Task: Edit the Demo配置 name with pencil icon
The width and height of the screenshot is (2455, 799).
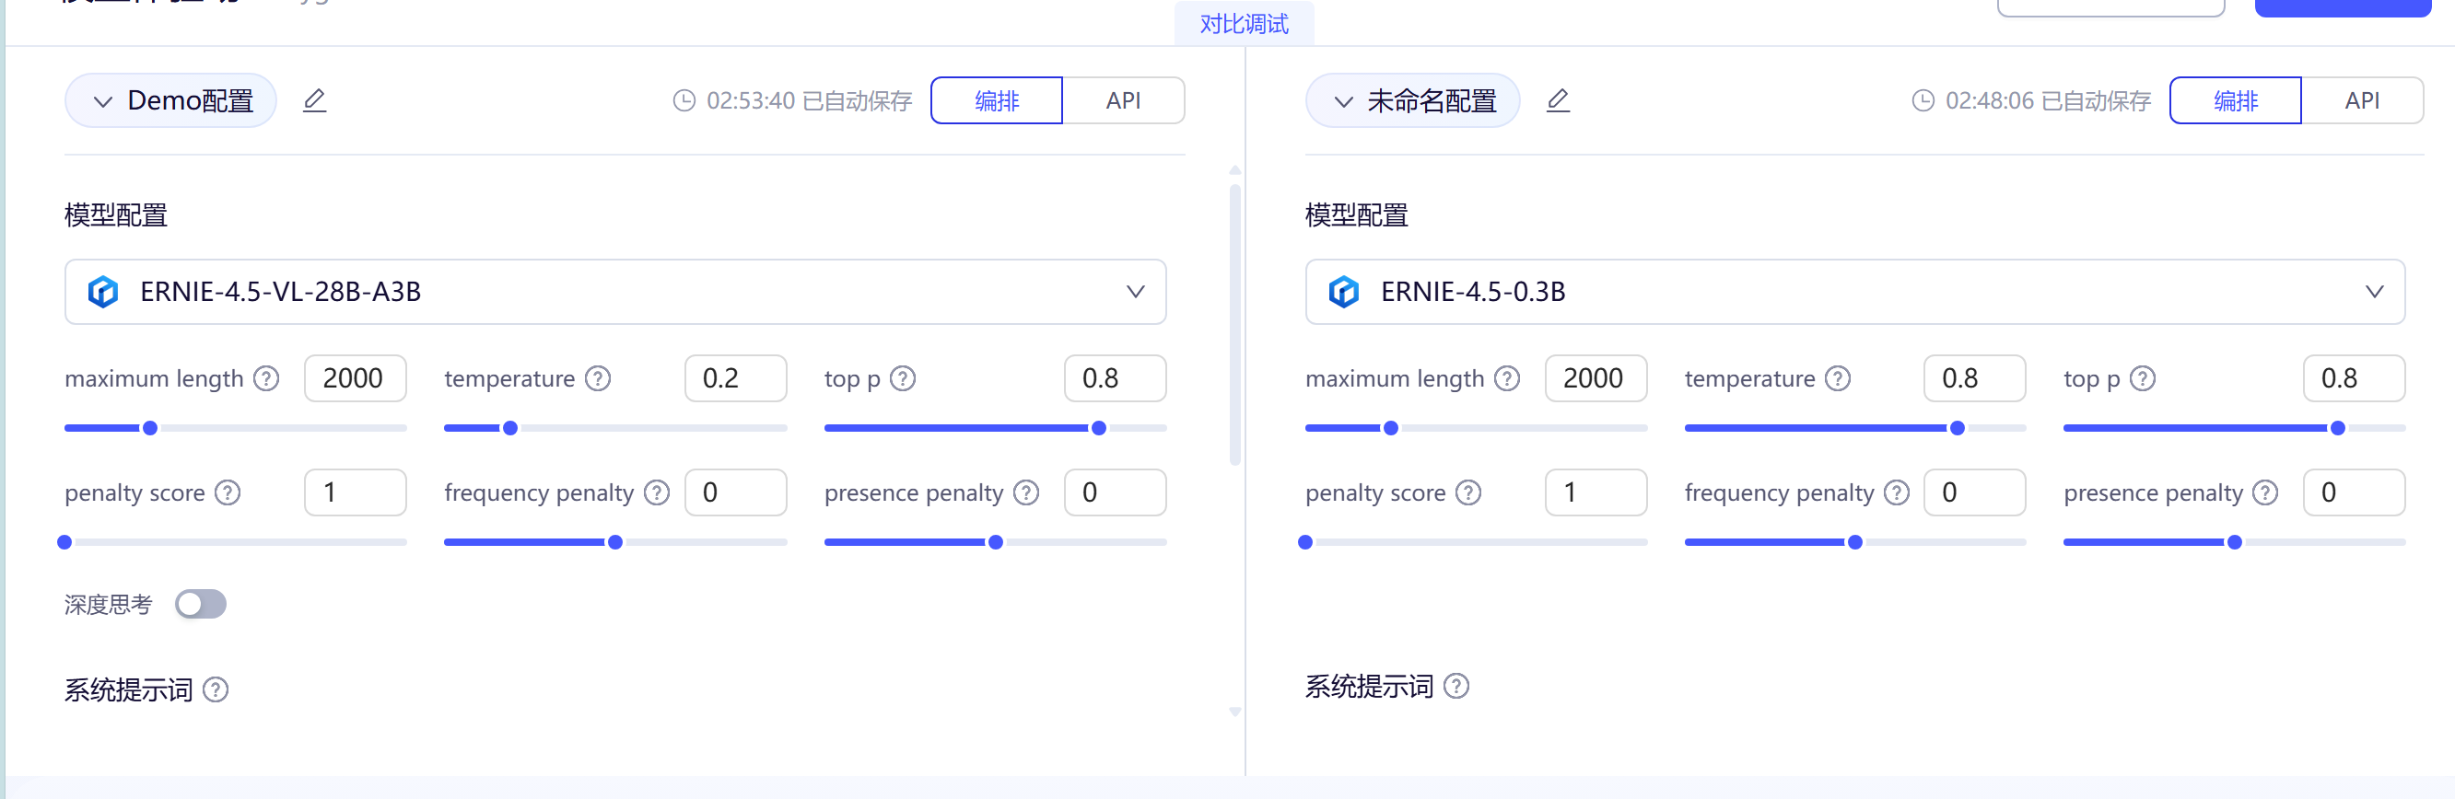Action: tap(314, 100)
